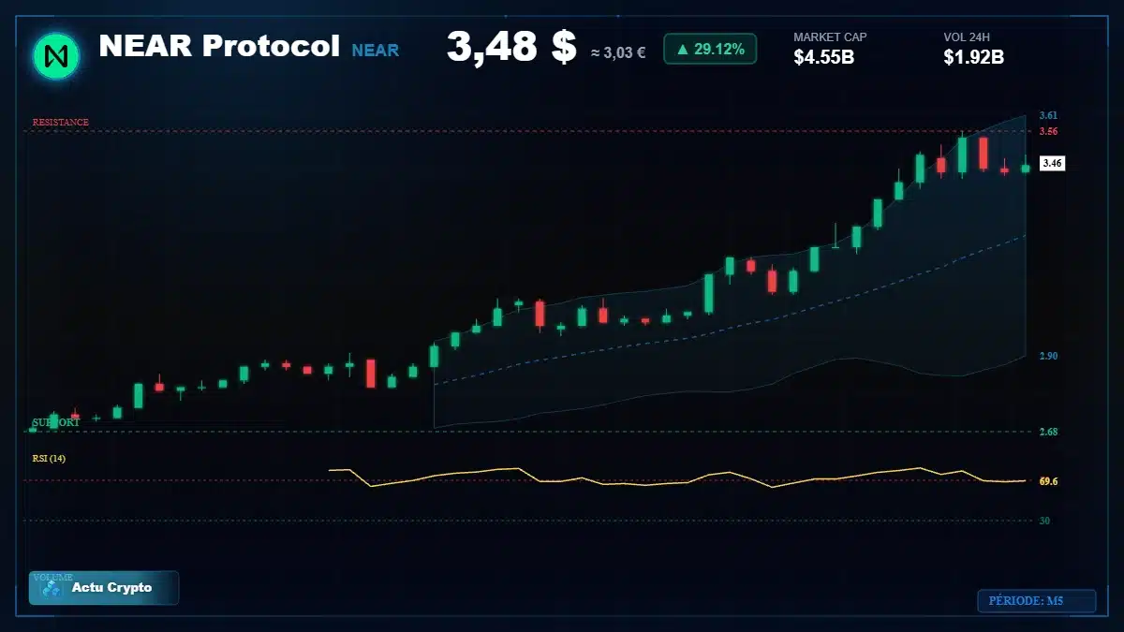Click the 3.46 current price tag
Screen dimensions: 1124x632
click(1052, 163)
